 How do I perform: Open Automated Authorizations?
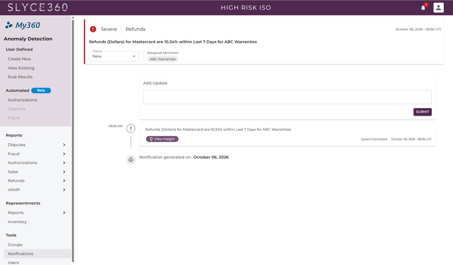22,100
